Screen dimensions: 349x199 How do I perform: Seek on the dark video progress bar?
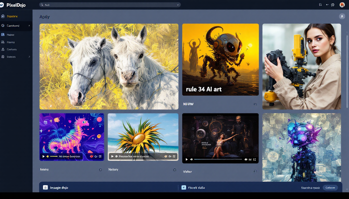(x=218, y=160)
